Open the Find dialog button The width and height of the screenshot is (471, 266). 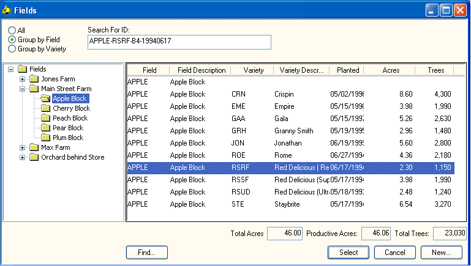(147, 252)
